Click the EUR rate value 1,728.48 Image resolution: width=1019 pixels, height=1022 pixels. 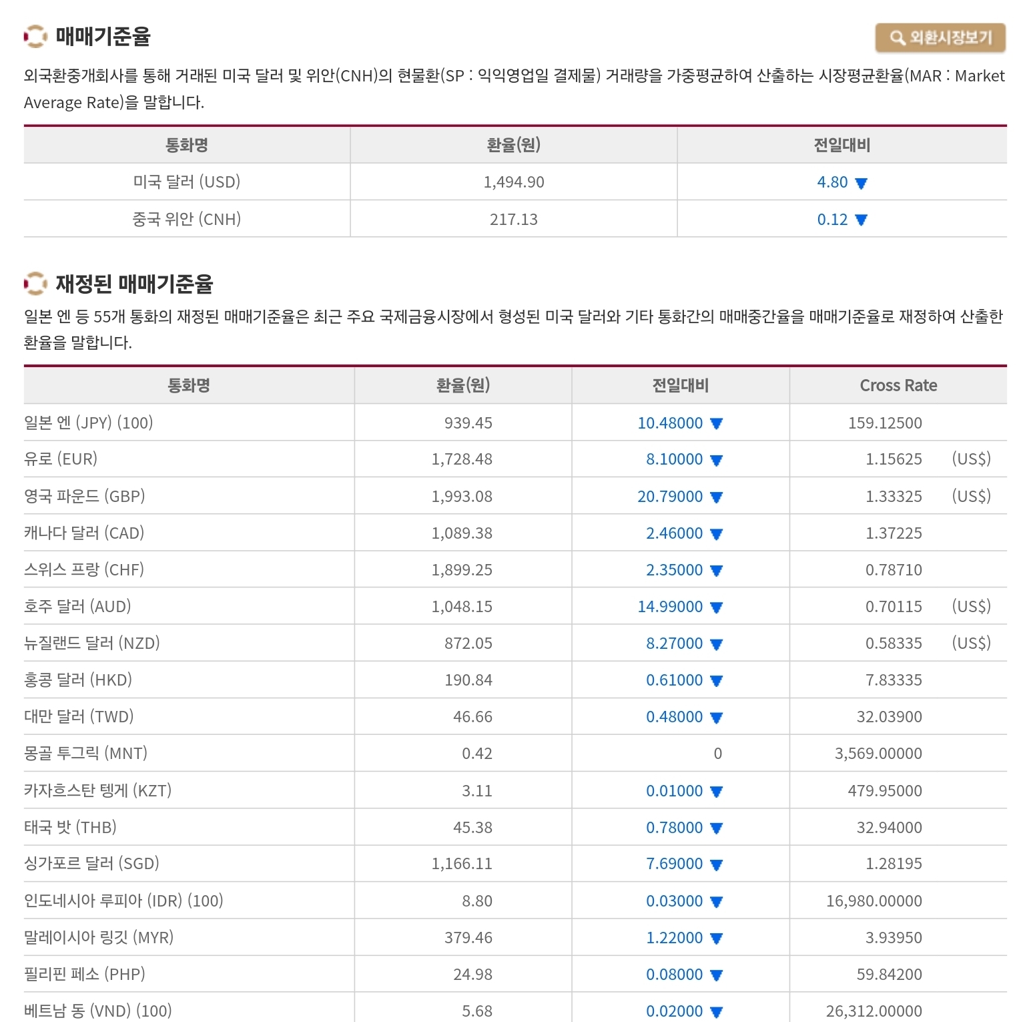click(462, 459)
